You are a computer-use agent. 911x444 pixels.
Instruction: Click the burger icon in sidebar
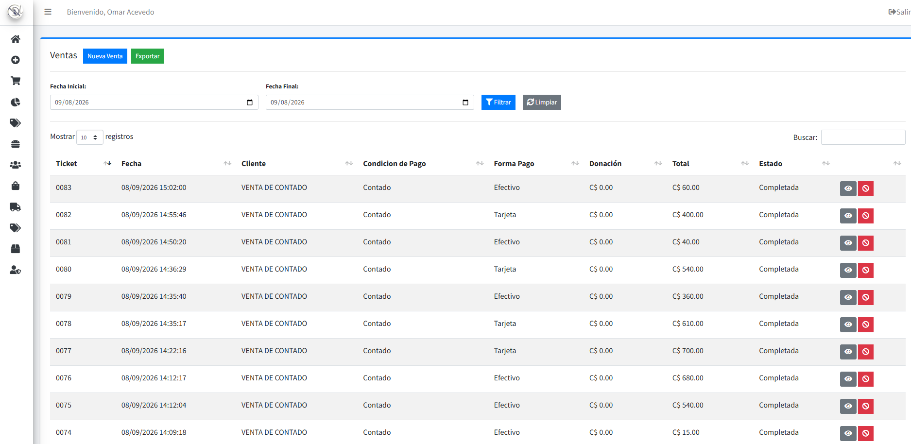(16, 144)
